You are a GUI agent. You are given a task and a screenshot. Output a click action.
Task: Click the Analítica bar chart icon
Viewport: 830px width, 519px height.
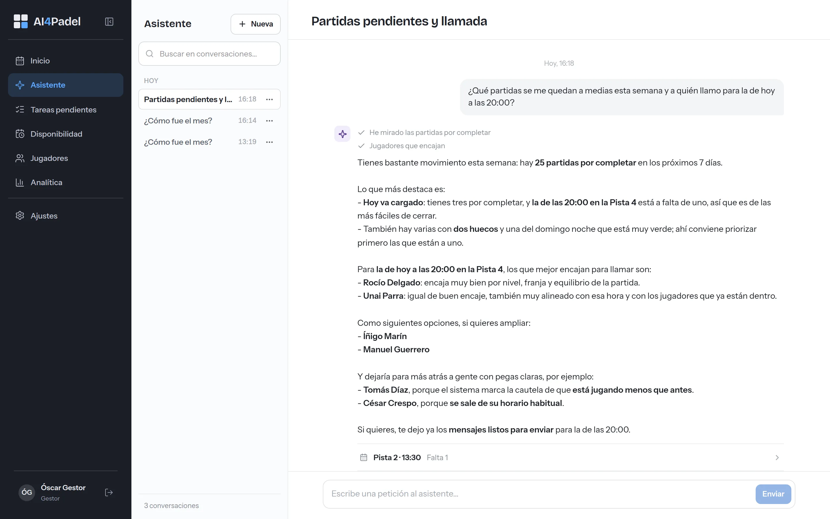pyautogui.click(x=20, y=182)
